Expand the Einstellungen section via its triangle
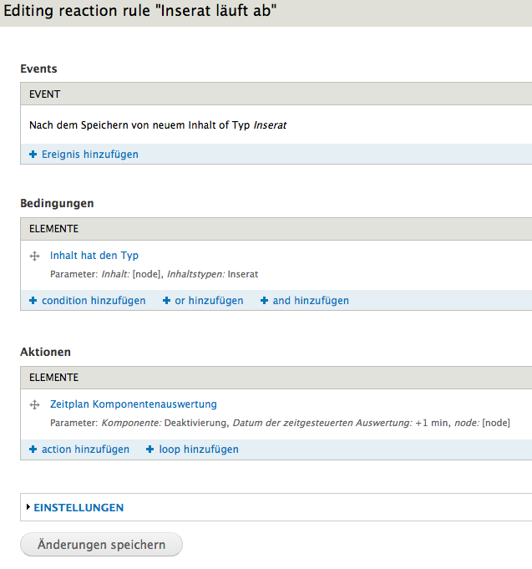This screenshot has width=532, height=569. [28, 507]
